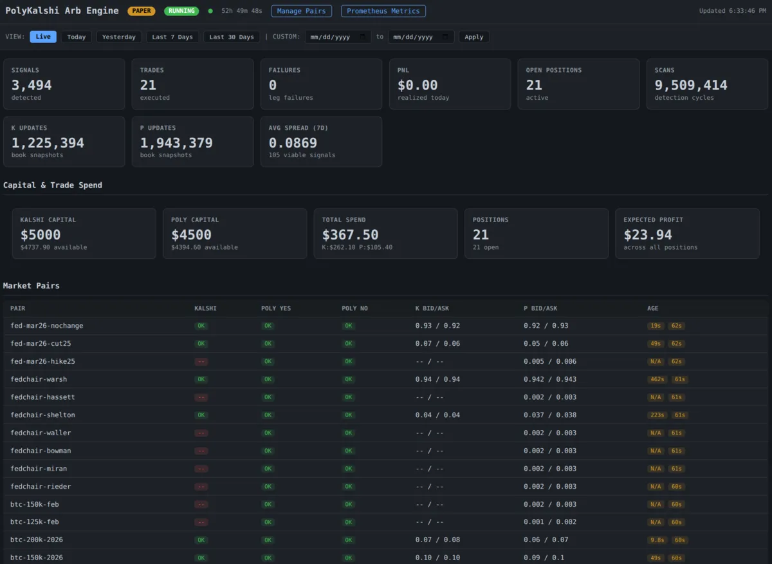Click the Kalshi OK pill for fed-mar26-nochange

point(201,326)
